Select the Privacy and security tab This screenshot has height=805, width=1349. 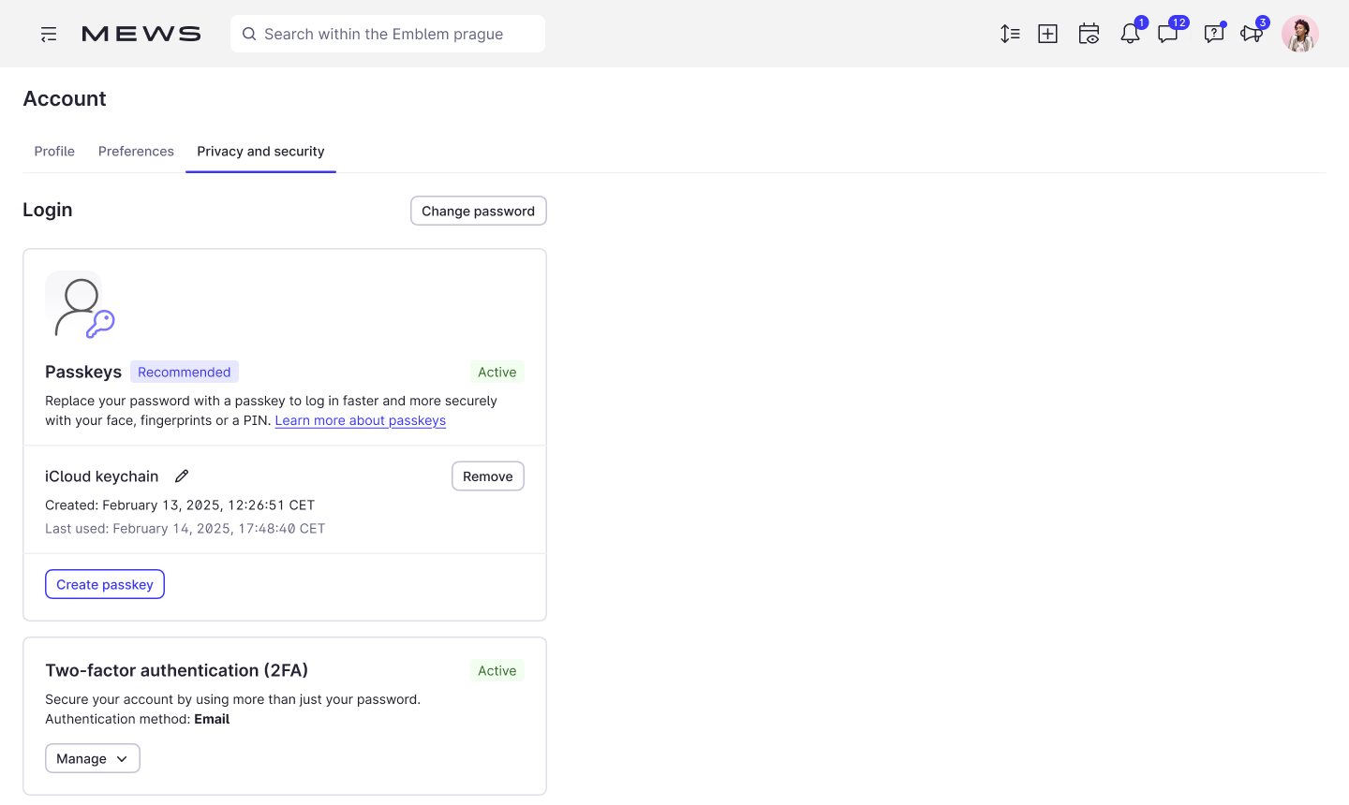coord(260,151)
